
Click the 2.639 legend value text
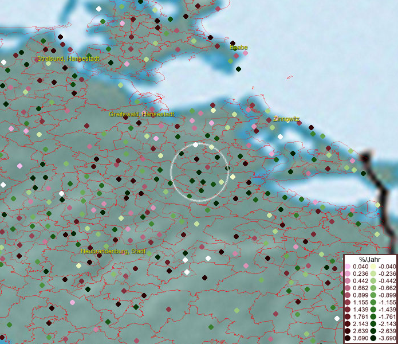(x=361, y=331)
